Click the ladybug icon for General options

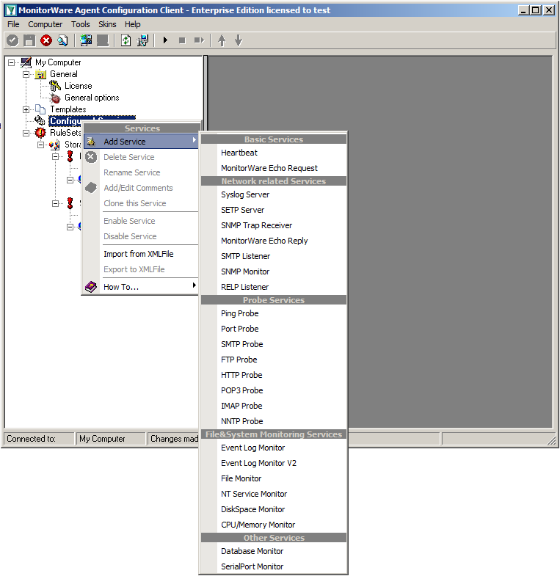(55, 98)
